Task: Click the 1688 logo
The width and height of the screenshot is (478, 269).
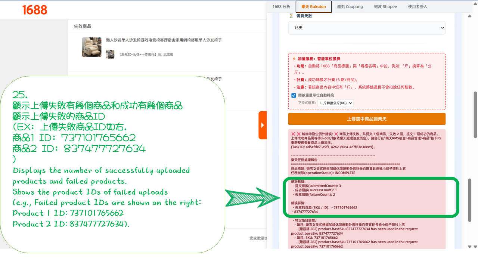Action: click(x=35, y=10)
